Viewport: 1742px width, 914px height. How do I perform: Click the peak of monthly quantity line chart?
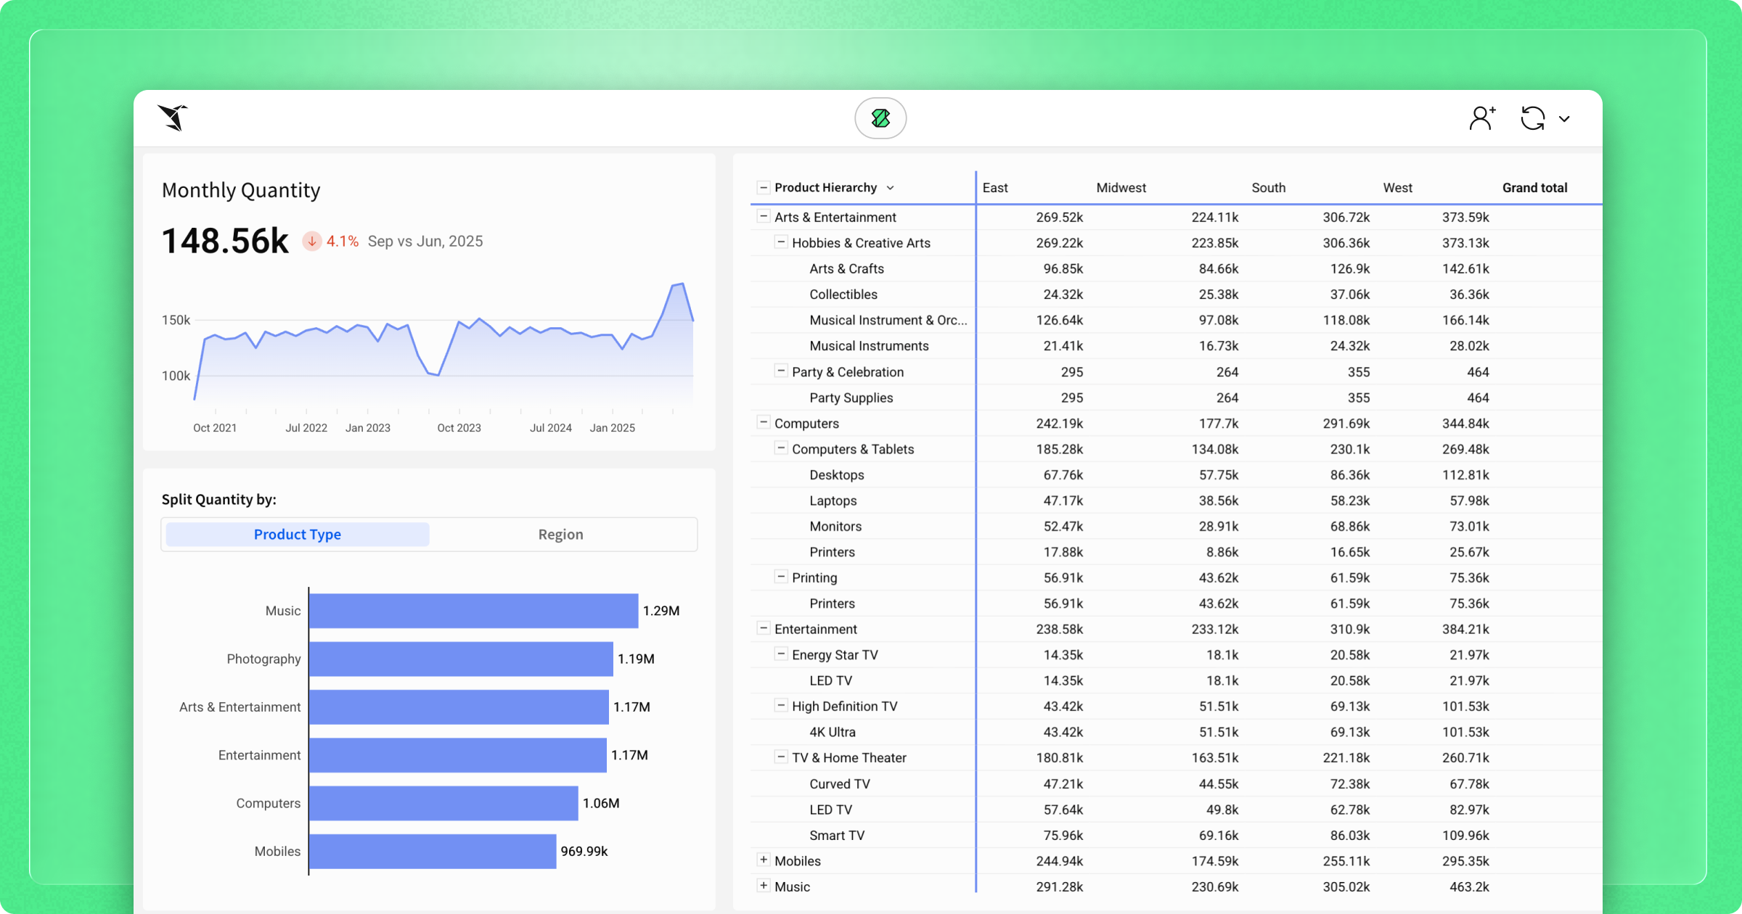(682, 284)
